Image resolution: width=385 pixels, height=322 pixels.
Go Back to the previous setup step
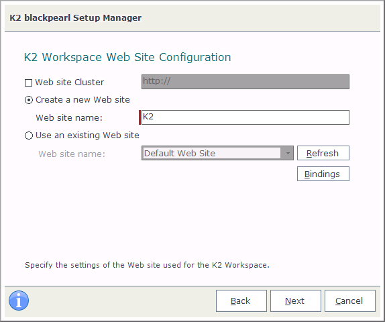tap(241, 301)
